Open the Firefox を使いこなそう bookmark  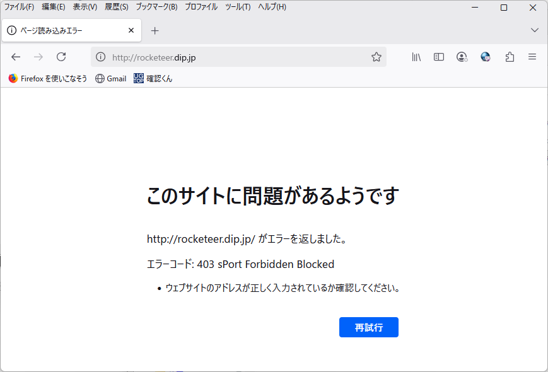pos(47,79)
